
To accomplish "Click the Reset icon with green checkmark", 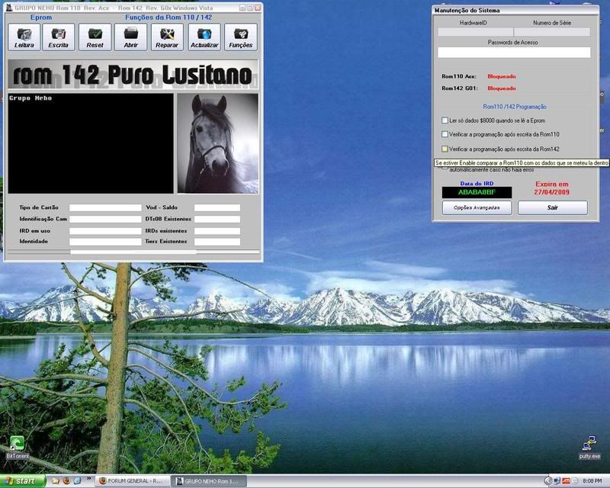I will [x=95, y=37].
